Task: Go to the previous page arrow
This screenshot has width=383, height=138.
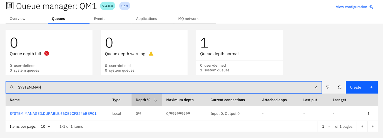Action: [x=362, y=127]
